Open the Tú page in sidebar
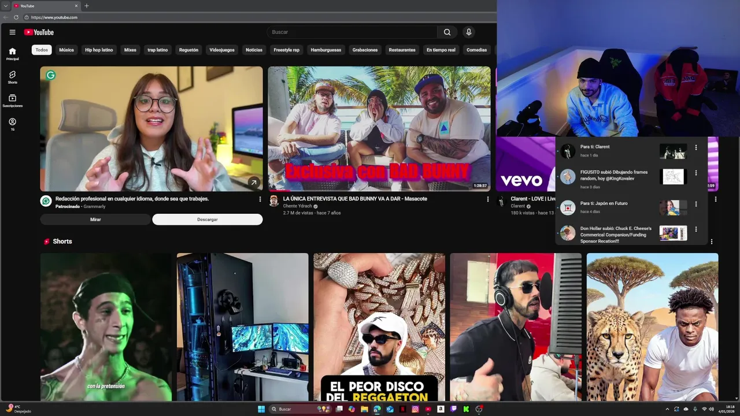The image size is (740, 416). click(12, 125)
